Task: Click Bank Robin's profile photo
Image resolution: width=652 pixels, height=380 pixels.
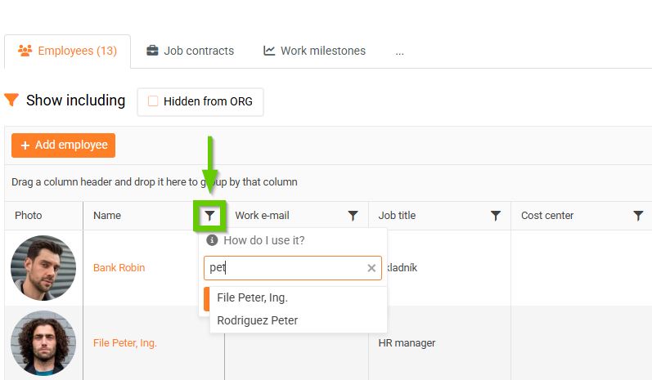Action: pos(43,268)
